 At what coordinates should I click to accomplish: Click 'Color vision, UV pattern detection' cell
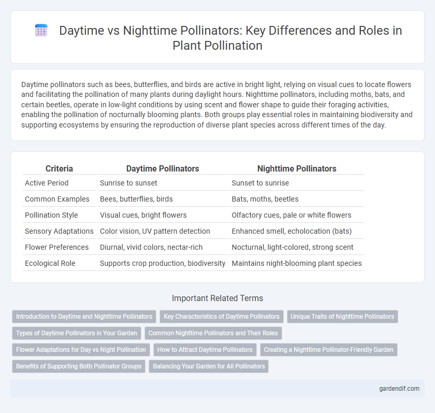point(163,231)
